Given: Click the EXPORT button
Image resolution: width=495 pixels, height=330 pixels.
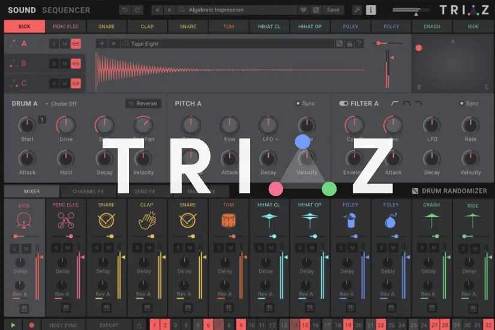Looking at the screenshot, I should tap(109, 325).
